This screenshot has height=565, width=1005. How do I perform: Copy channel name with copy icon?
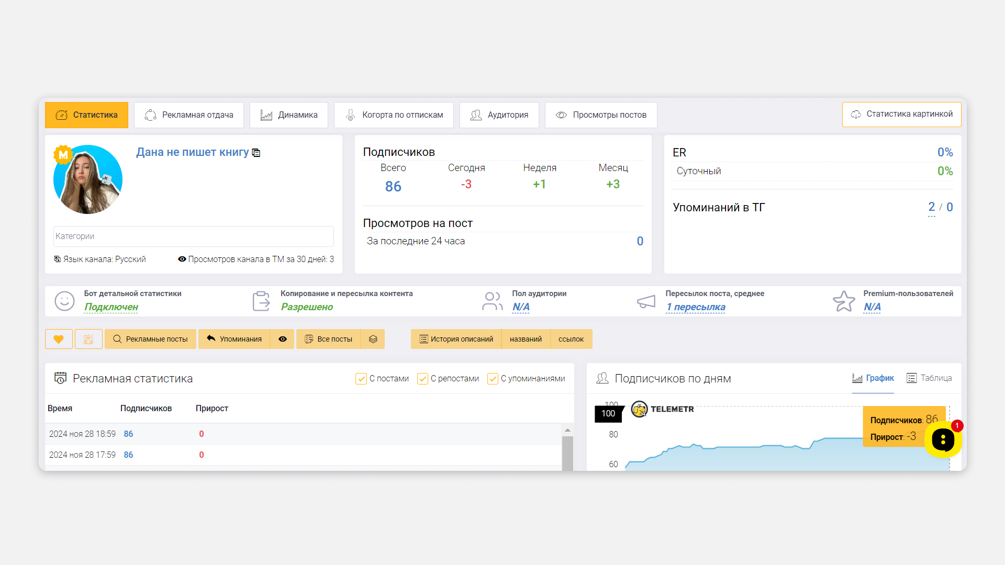pyautogui.click(x=256, y=153)
